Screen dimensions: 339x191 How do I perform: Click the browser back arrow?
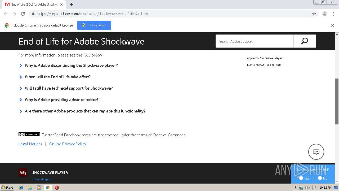point(6,14)
